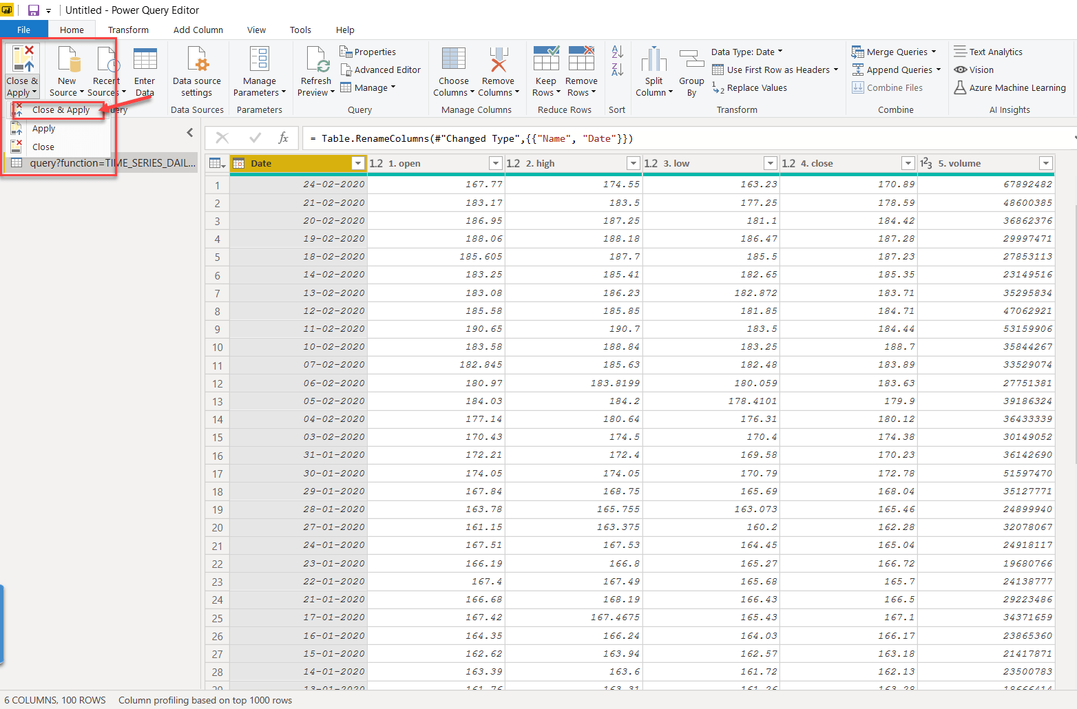The width and height of the screenshot is (1077, 709).
Task: Click Use First Row as Headers
Action: 777,70
